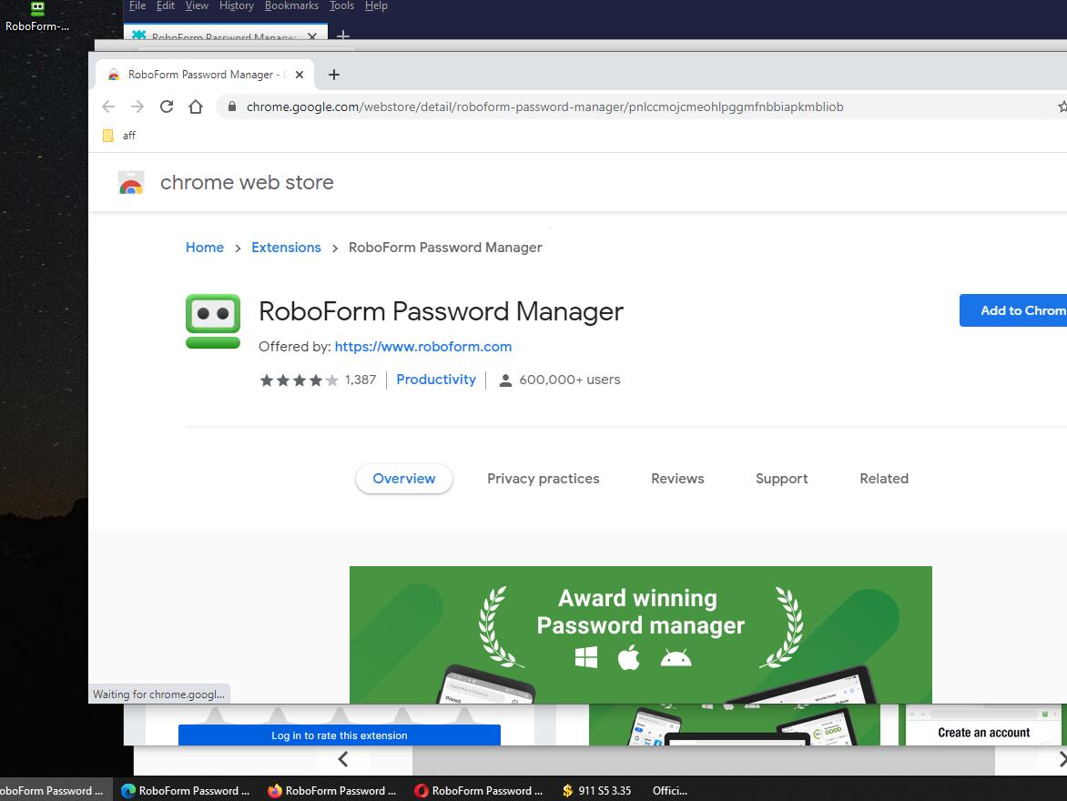Open the Firefox History menu
Image resolution: width=1067 pixels, height=801 pixels.
tap(236, 5)
